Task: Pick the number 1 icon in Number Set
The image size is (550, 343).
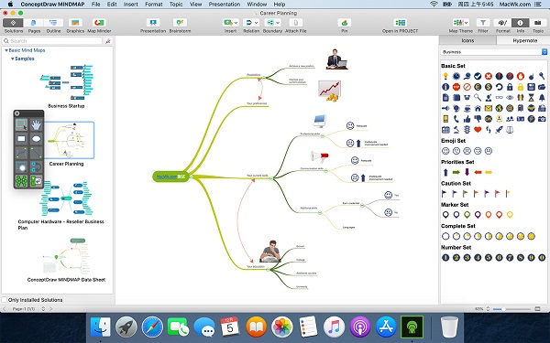Action: tap(445, 258)
